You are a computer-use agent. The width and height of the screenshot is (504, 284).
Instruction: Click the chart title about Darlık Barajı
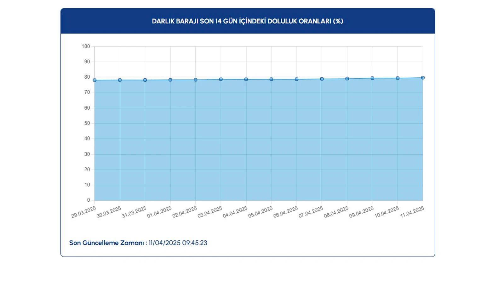tap(248, 21)
